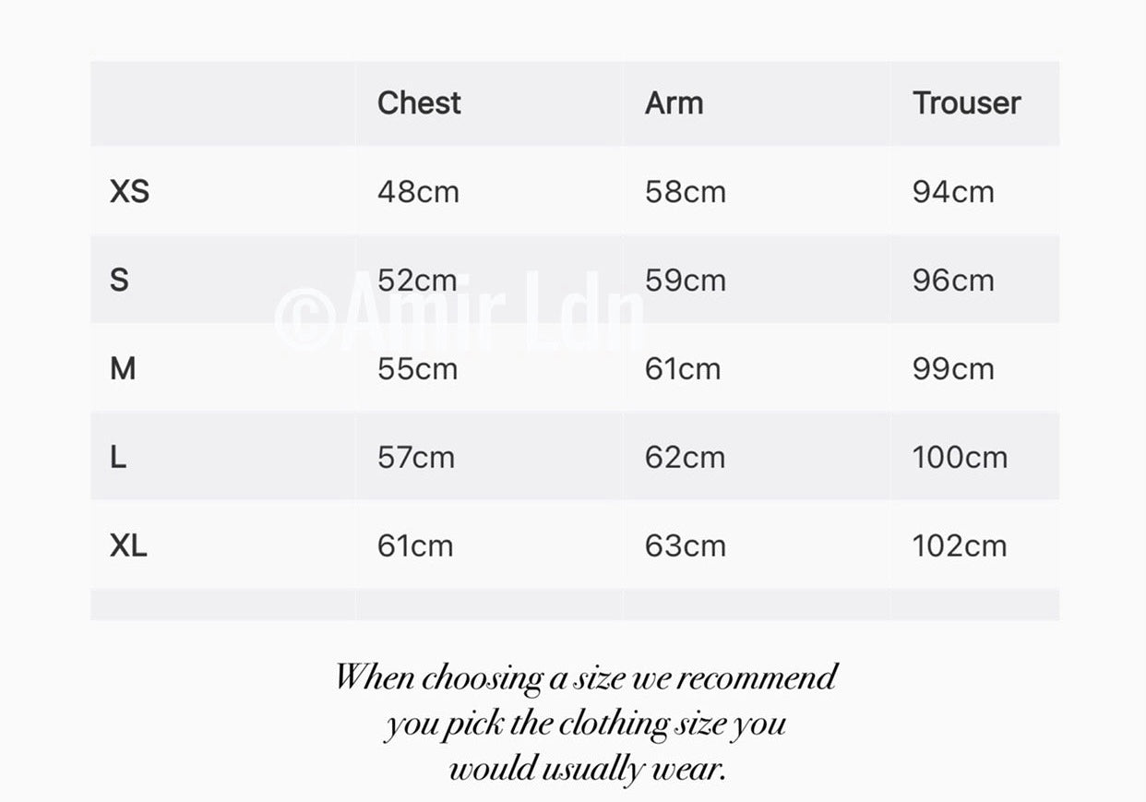
Task: Click the Amir Ldn watermark text
Action: pos(459,311)
